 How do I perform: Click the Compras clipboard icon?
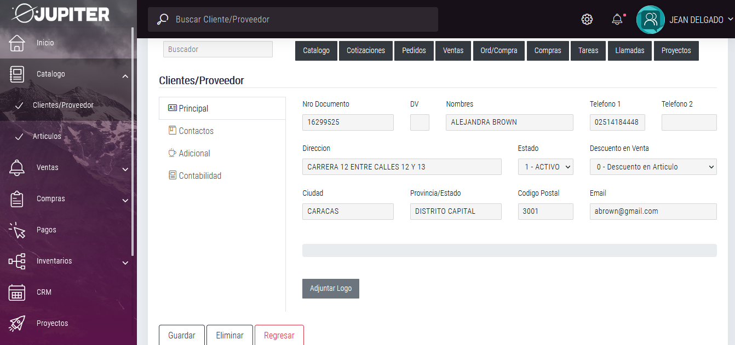[x=17, y=198]
